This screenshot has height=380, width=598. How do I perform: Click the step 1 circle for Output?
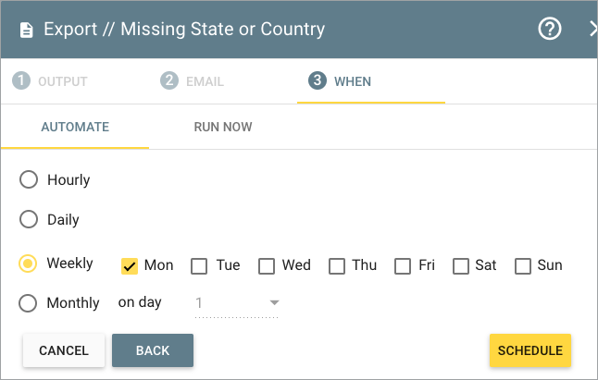pos(21,80)
